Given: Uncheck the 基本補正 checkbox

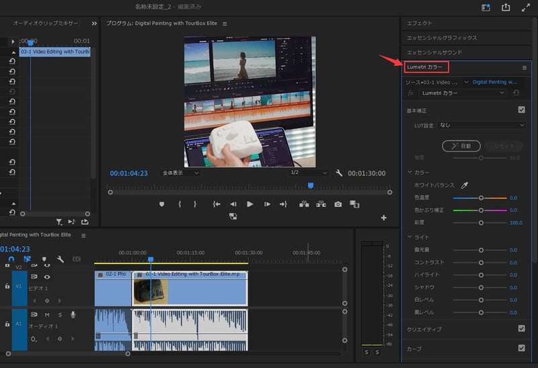Looking at the screenshot, I should coord(521,110).
